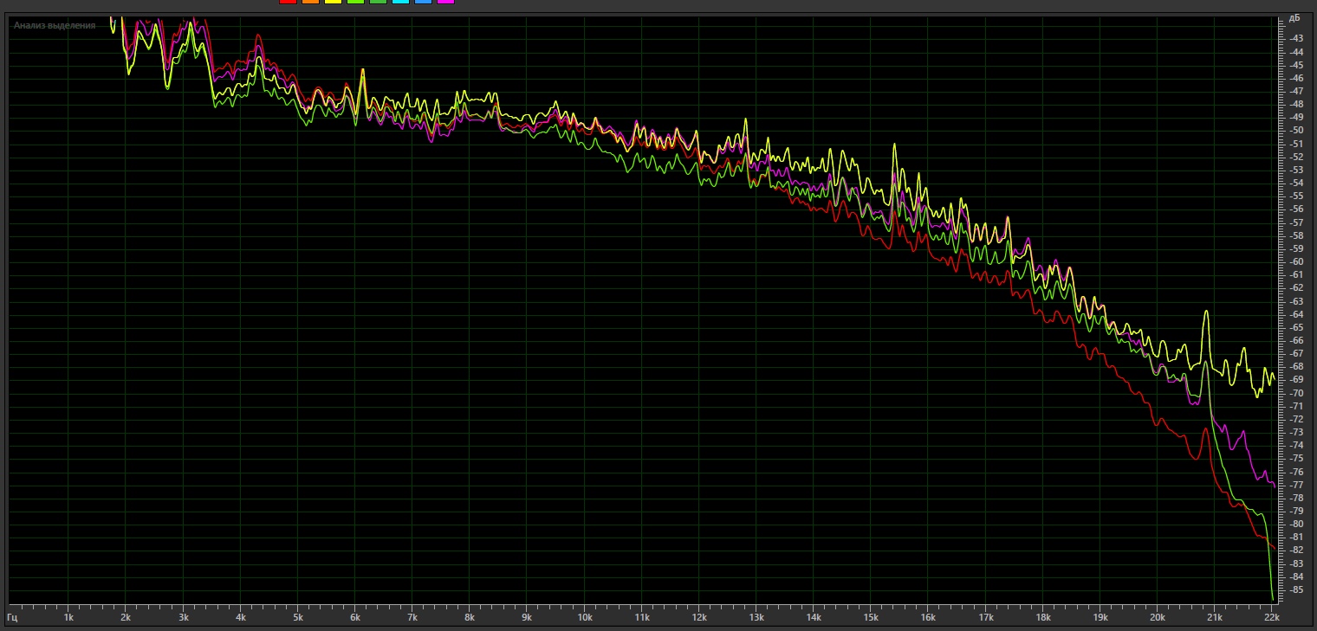The image size is (1317, 631).
Task: Select the red trace color swatch
Action: pos(288,3)
